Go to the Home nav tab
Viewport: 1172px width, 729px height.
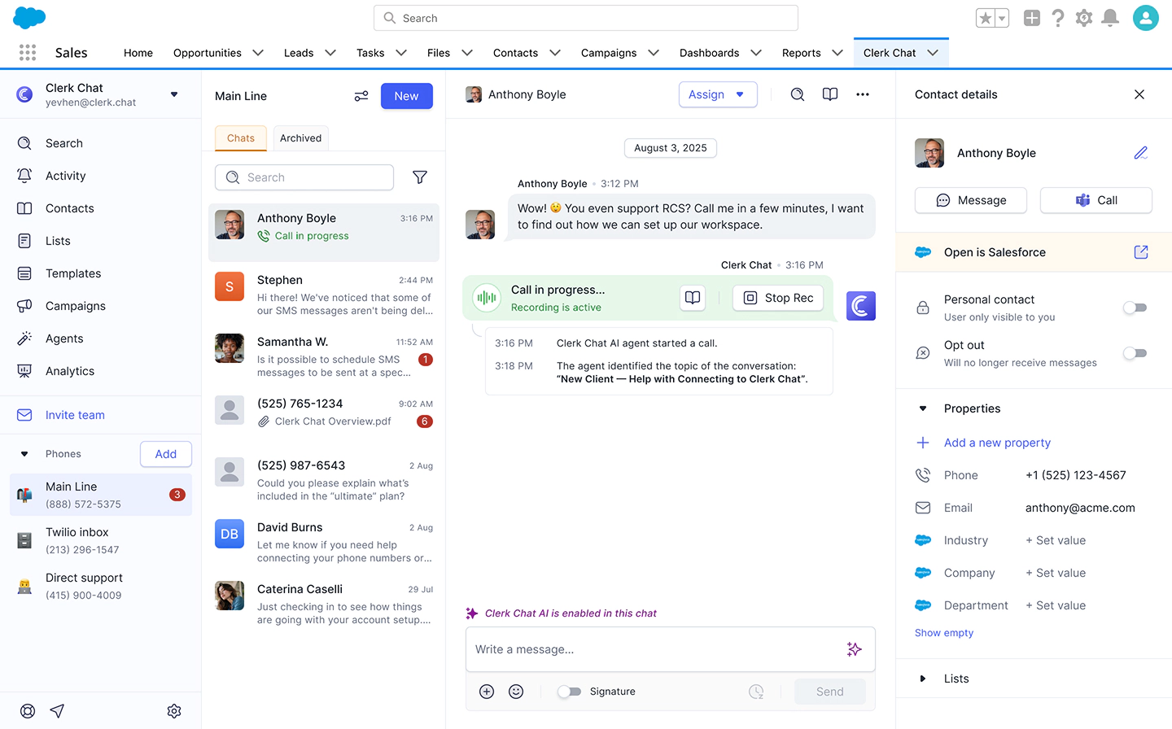138,53
